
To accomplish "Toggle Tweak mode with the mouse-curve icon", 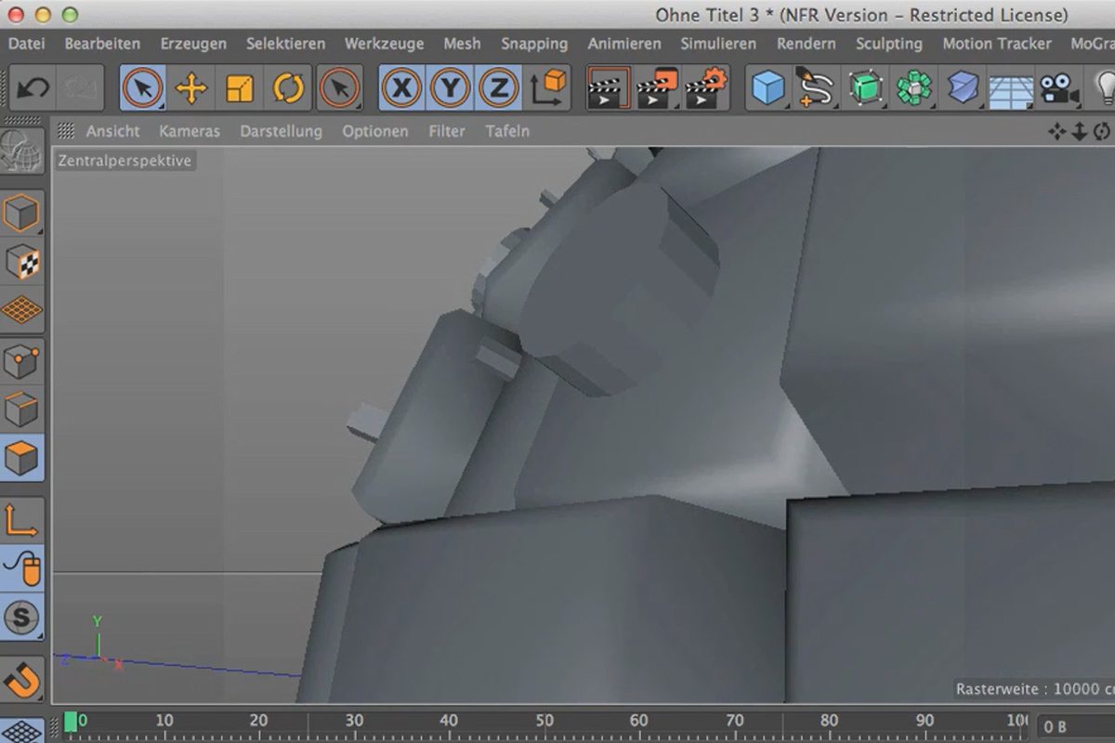I will 21,567.
